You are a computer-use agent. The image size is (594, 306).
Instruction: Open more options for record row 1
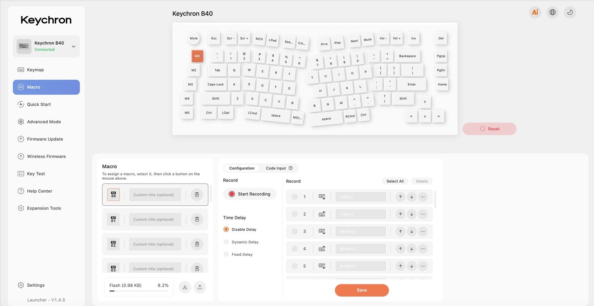click(x=423, y=197)
